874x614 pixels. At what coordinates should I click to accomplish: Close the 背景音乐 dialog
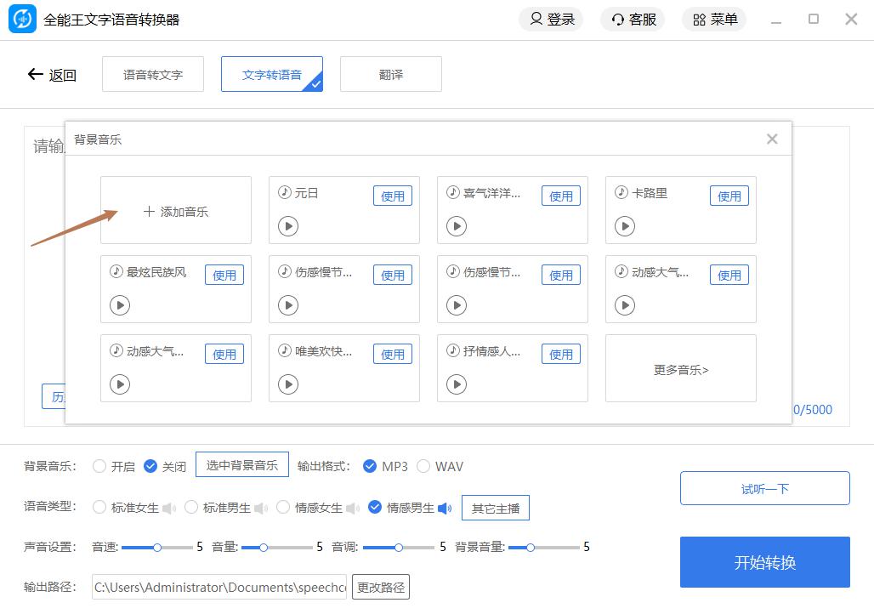[772, 139]
